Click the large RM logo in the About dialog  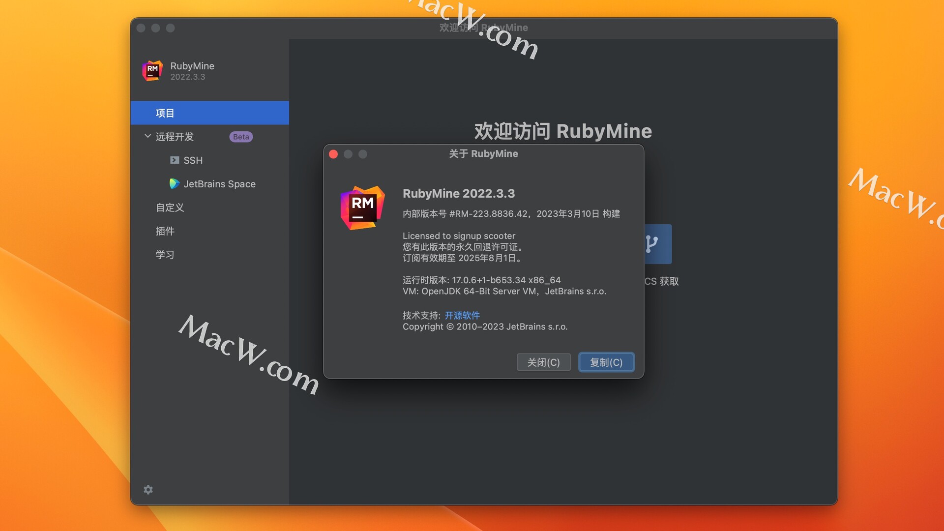point(363,208)
